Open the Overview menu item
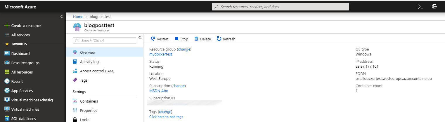 point(105,52)
